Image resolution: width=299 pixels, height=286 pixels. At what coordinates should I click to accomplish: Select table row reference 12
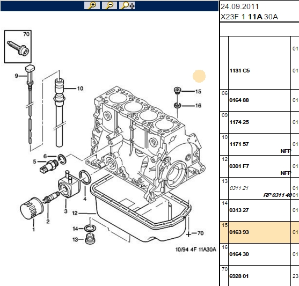click(x=224, y=159)
